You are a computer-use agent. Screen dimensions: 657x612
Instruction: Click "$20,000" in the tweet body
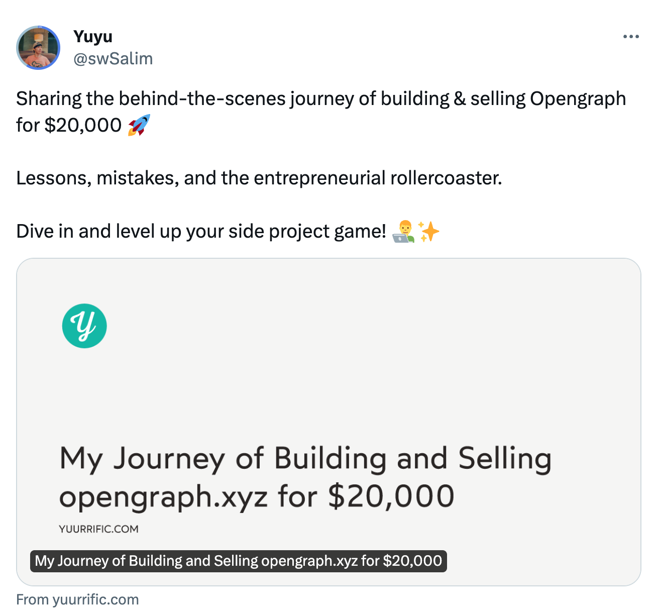[83, 125]
